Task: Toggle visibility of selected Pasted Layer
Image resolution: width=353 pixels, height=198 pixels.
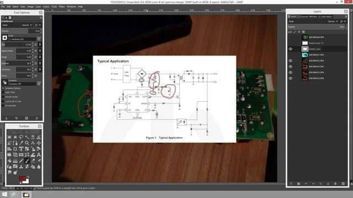Action: (291, 49)
